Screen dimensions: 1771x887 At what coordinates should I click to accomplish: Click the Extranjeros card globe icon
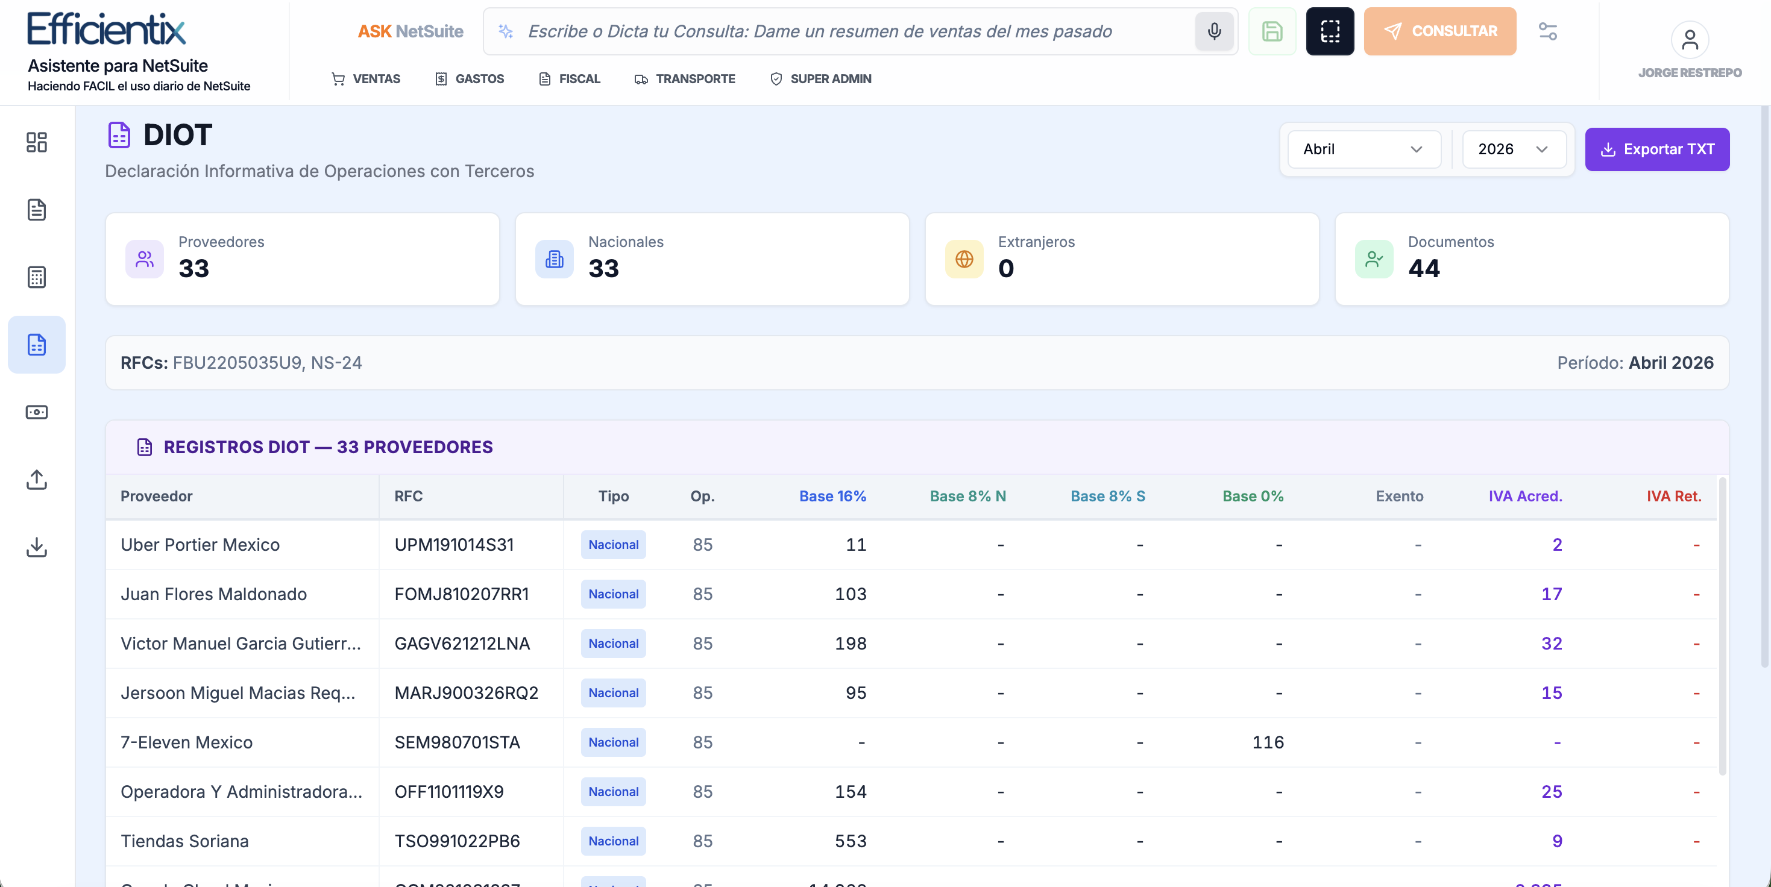coord(964,259)
